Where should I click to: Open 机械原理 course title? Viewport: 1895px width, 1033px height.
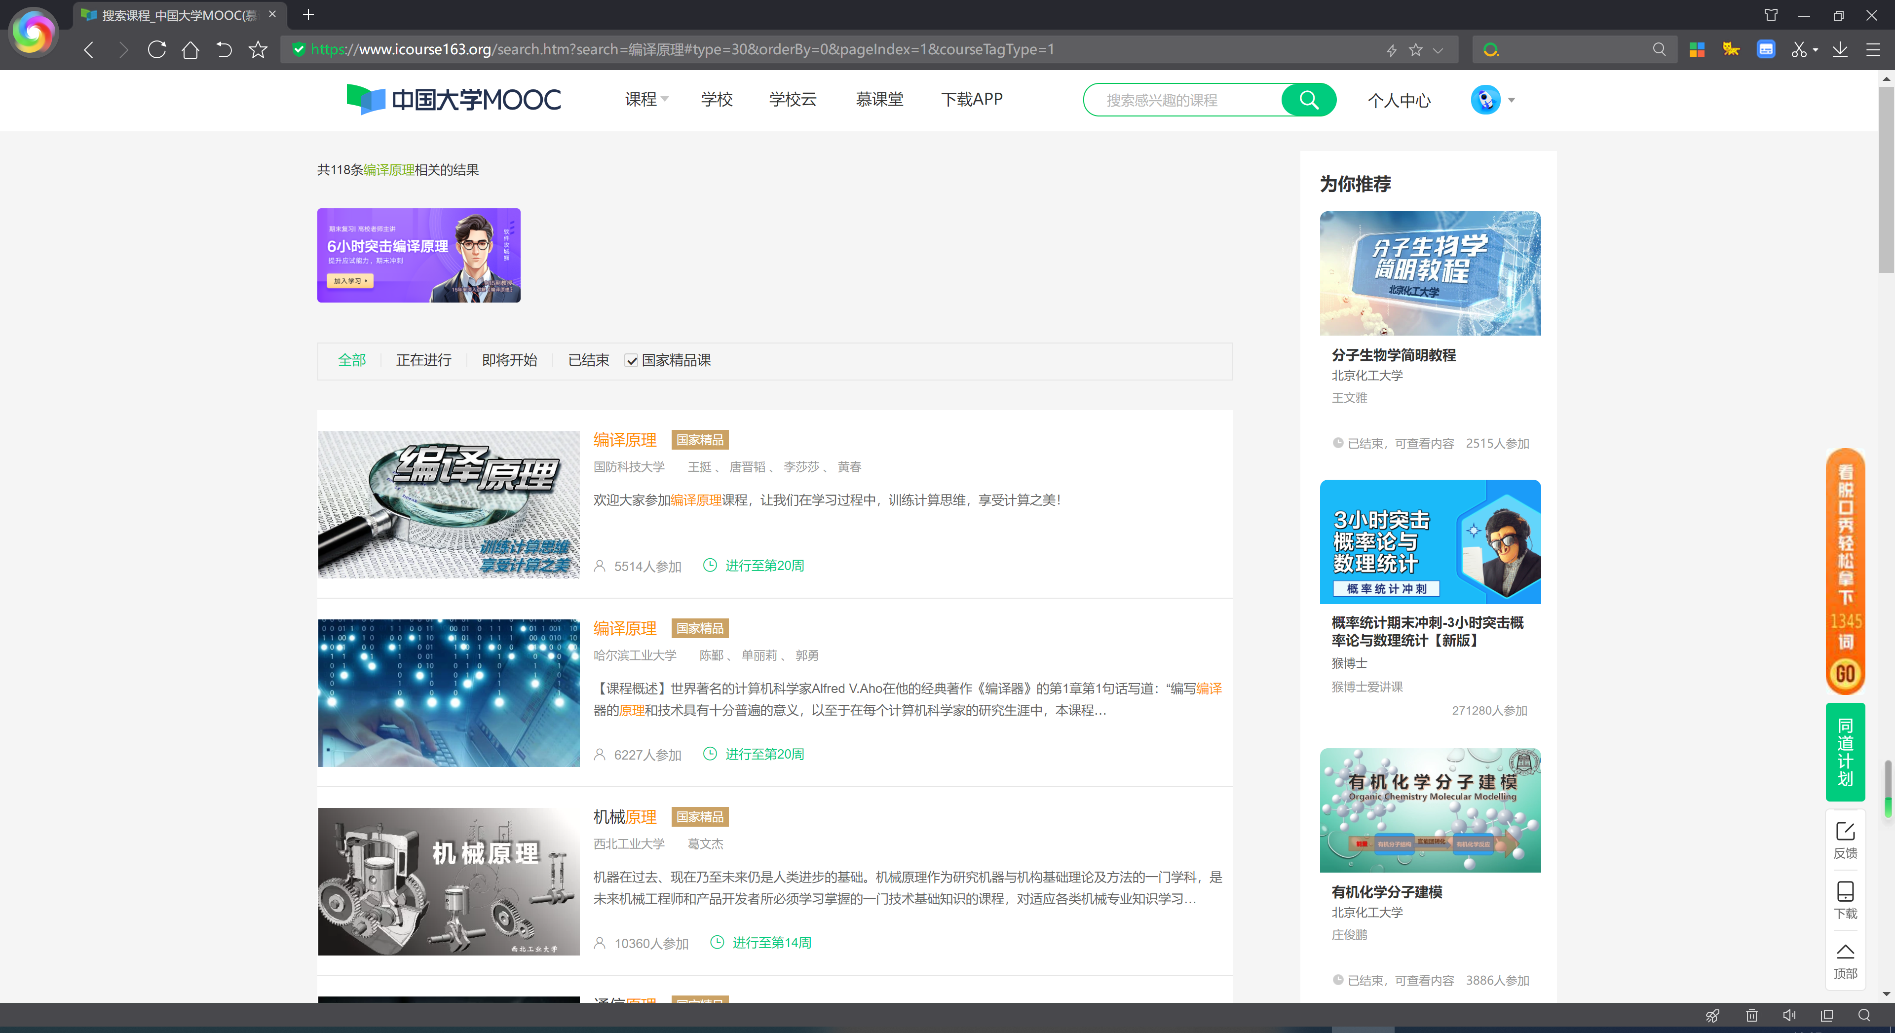tap(625, 817)
